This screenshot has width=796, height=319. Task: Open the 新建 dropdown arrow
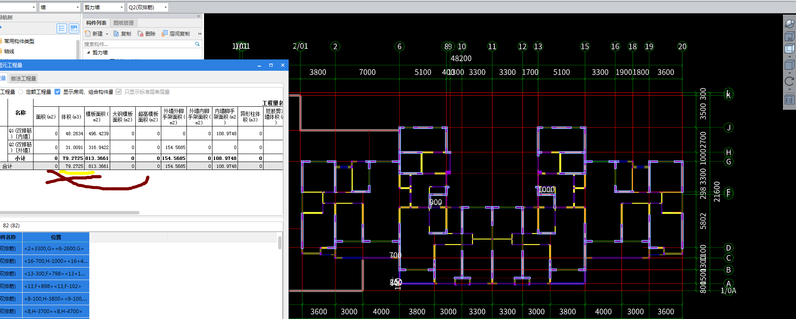coord(107,34)
